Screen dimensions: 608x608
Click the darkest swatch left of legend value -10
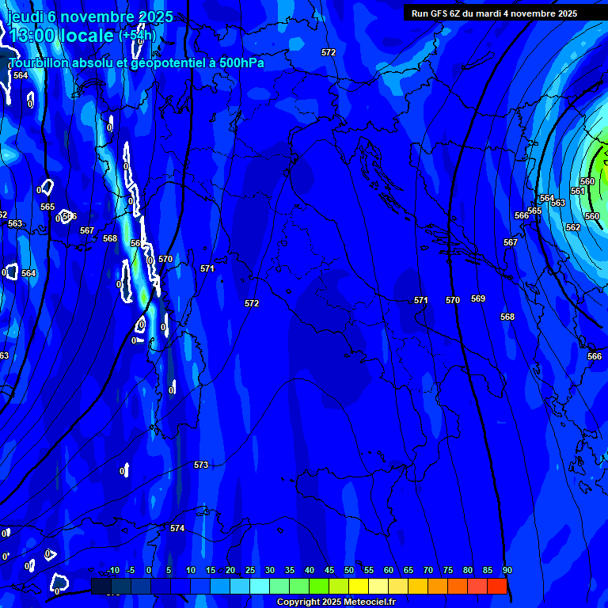(x=101, y=587)
